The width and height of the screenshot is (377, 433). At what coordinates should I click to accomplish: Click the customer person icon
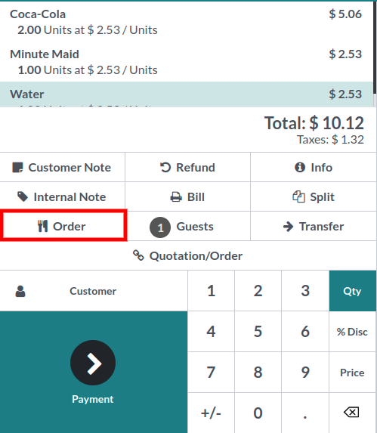(x=20, y=292)
